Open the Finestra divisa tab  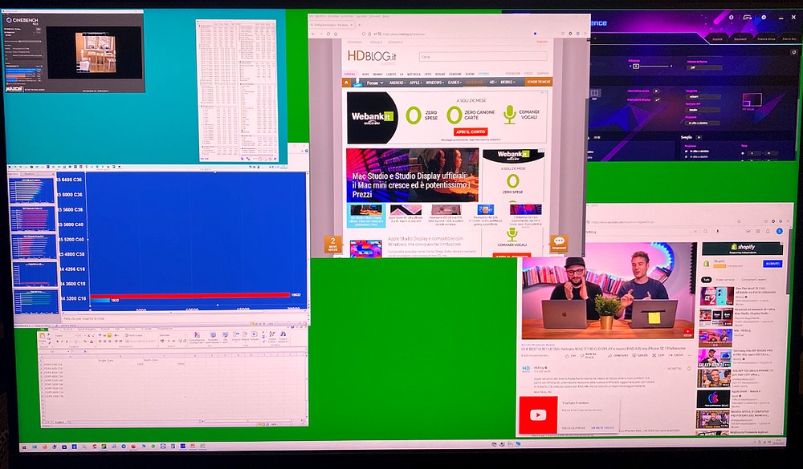tap(766, 38)
